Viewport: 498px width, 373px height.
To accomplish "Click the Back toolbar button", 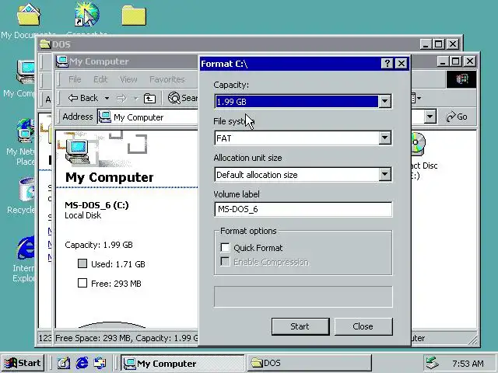I will pyautogui.click(x=83, y=99).
